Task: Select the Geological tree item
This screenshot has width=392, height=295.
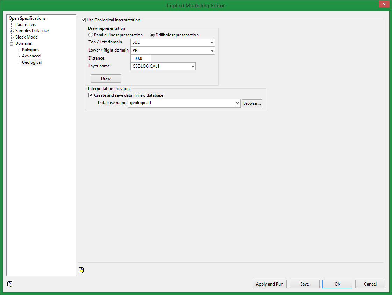Action: pyautogui.click(x=32, y=62)
